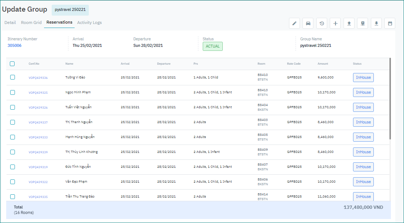Screen dimensions: 404x223
Task: Click the car transport icon
Action: pos(308,23)
